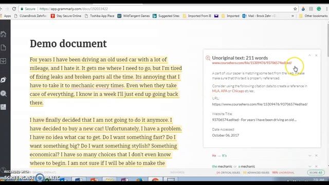Click the date 'October 06, 2017'

[225, 135]
